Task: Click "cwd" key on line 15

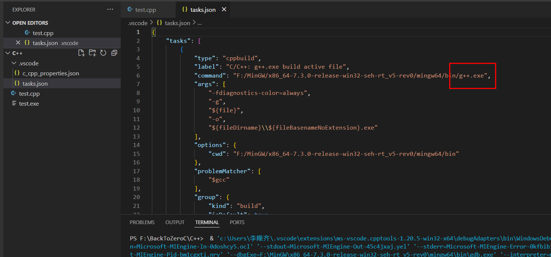Action: coord(218,154)
